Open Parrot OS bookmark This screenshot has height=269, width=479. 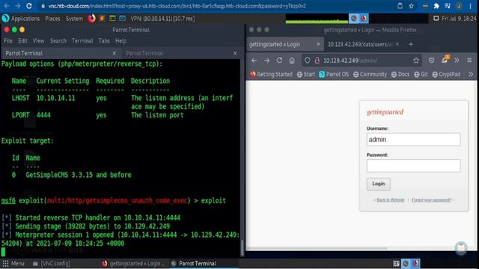[334, 75]
